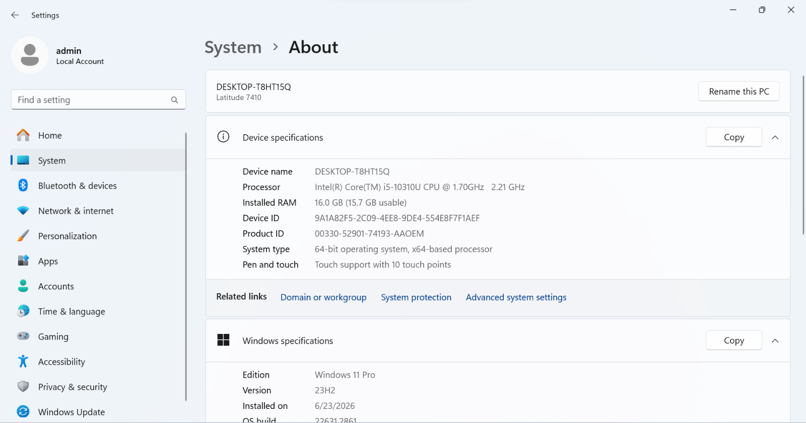Copy the Device specifications

[x=734, y=137]
